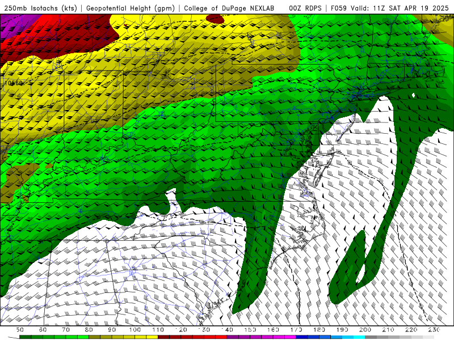This screenshot has height=340, width=454.
Task: Click the 'F059 Valid: 11Z SAT APR 19 2025' text
Action: tap(389, 8)
